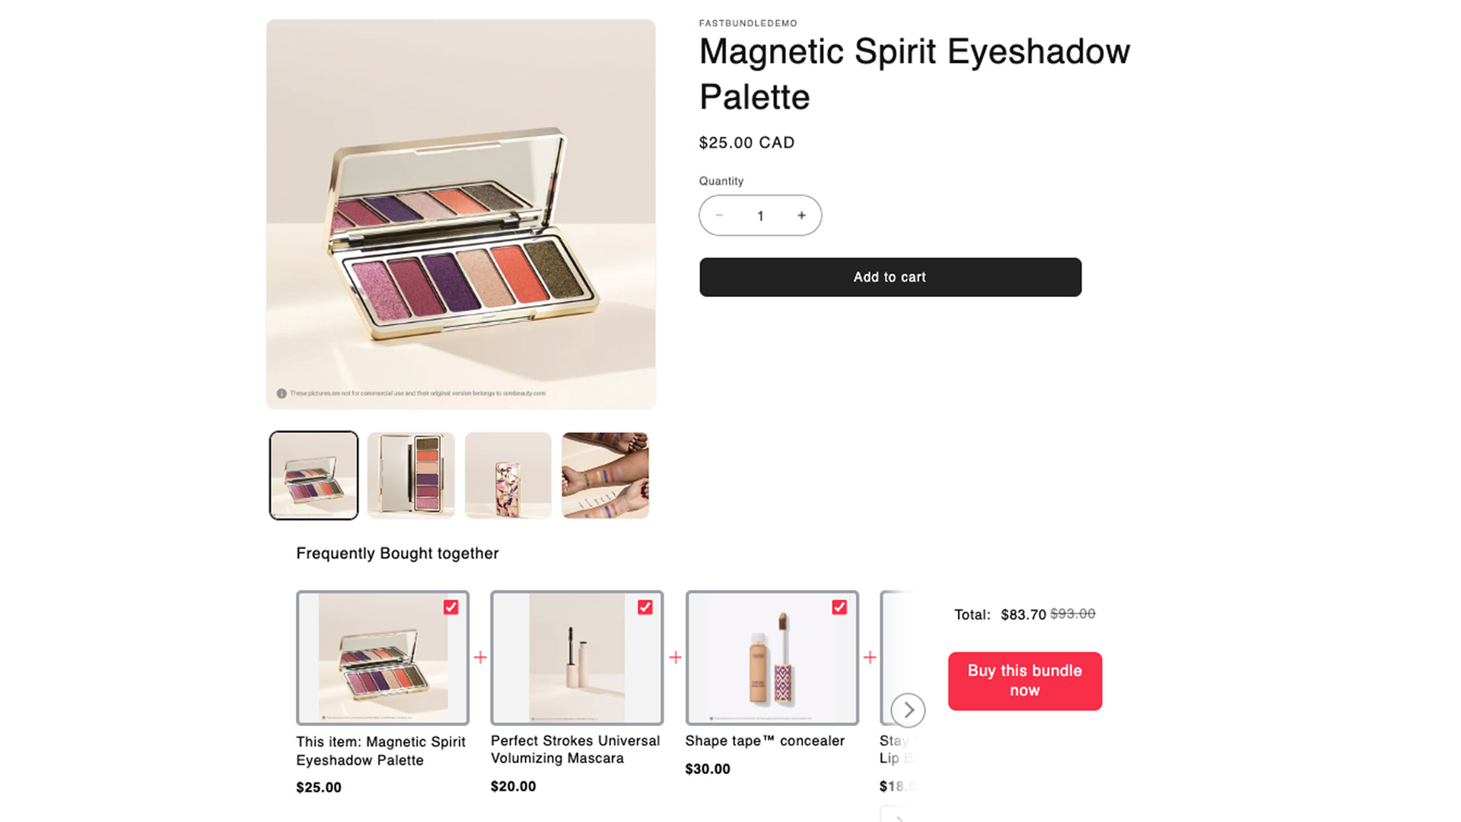Click the main eyeshadow palette product image
The height and width of the screenshot is (822, 1461).
click(460, 214)
